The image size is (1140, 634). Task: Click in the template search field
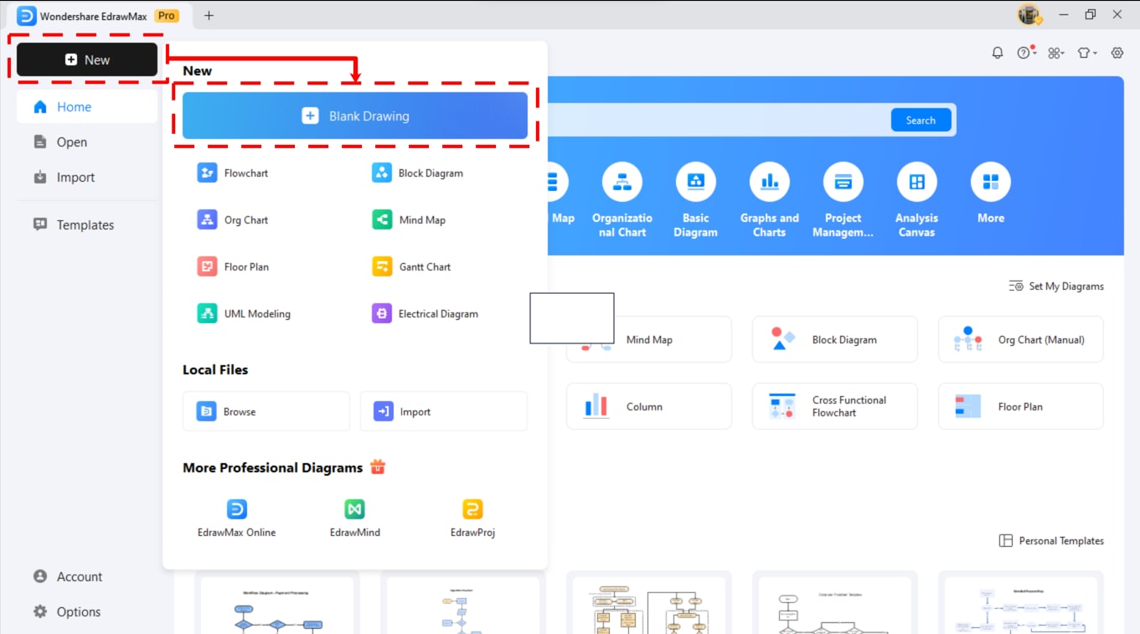coord(717,120)
